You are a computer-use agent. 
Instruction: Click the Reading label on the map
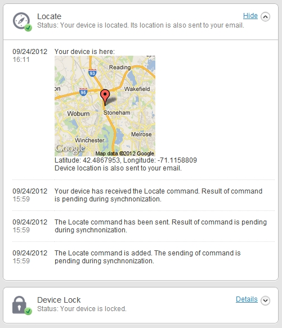click(x=120, y=68)
